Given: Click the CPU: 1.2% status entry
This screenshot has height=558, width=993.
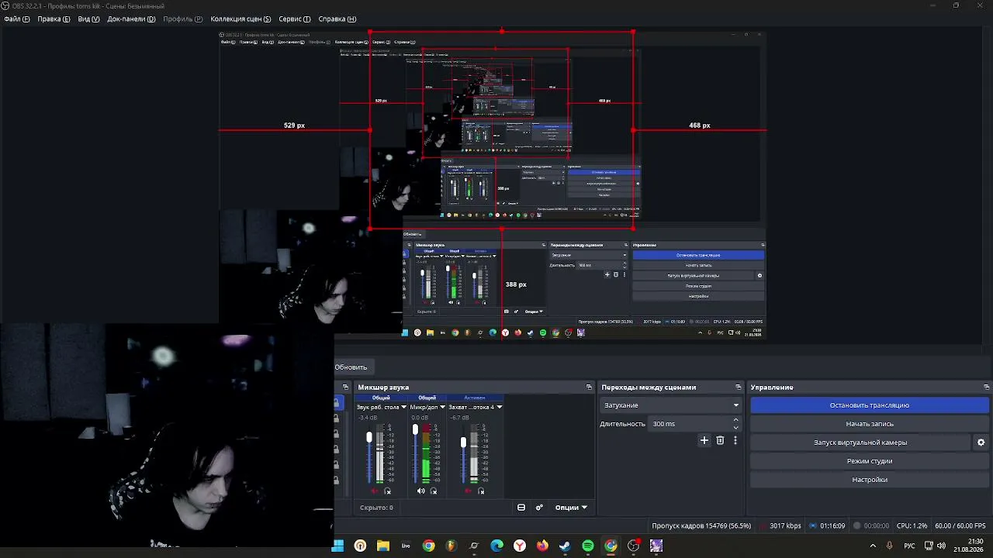Looking at the screenshot, I should point(912,526).
